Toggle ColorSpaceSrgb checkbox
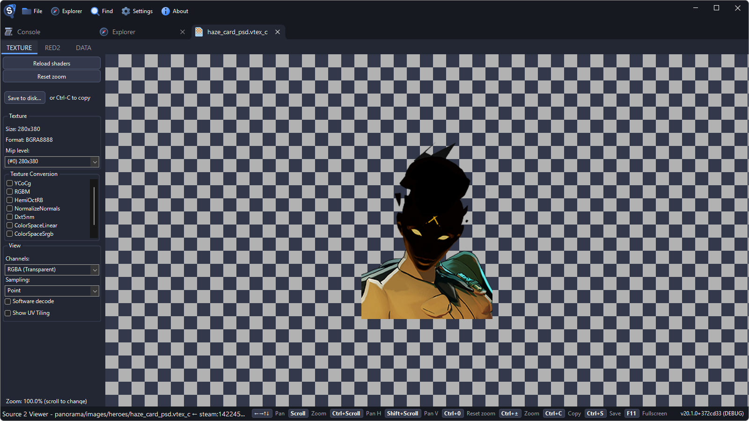 coord(10,234)
